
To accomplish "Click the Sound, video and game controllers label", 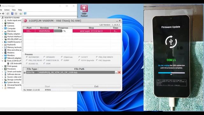I will pos(14,77).
